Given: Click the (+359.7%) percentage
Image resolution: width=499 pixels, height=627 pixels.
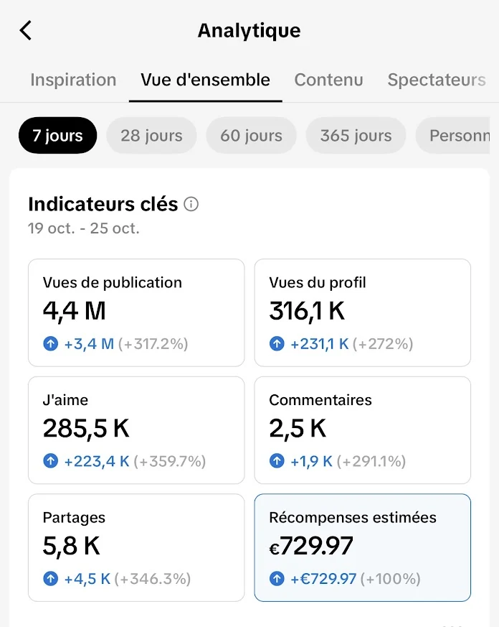Looking at the screenshot, I should pyautogui.click(x=170, y=462).
